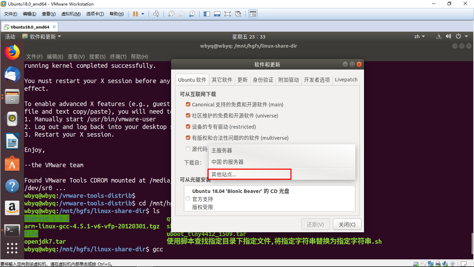Show or hide the VMware library sidebar
The image size is (474, 267).
pyautogui.click(x=207, y=14)
